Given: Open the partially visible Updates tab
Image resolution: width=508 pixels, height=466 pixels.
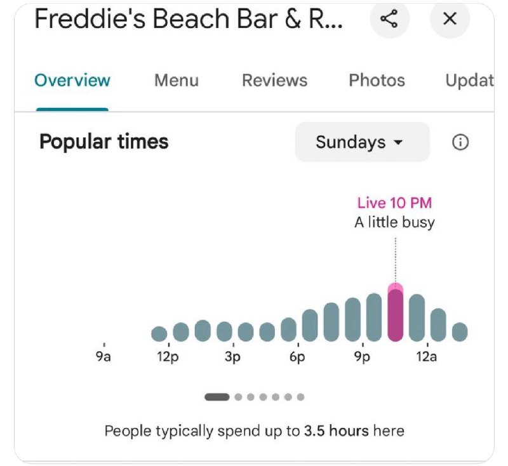Looking at the screenshot, I should coord(469,81).
